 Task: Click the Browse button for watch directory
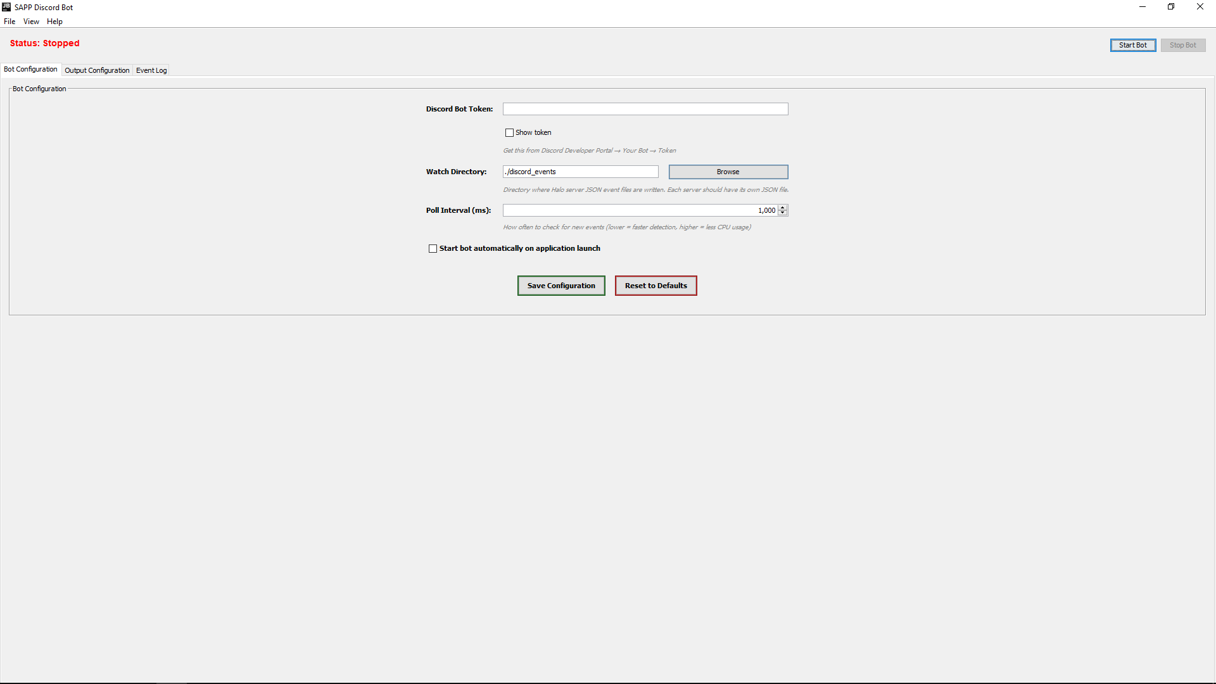pyautogui.click(x=728, y=172)
